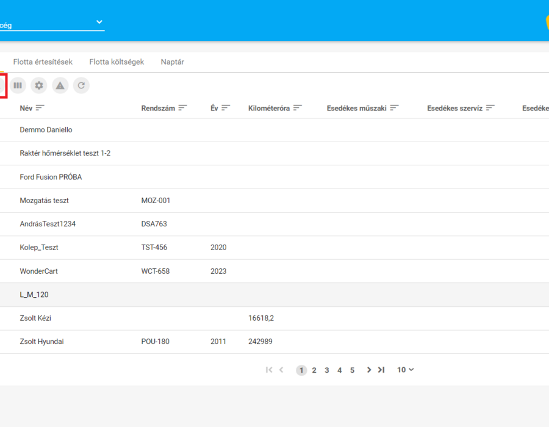Click license plate DSA763
The height and width of the screenshot is (427, 549).
click(x=154, y=224)
